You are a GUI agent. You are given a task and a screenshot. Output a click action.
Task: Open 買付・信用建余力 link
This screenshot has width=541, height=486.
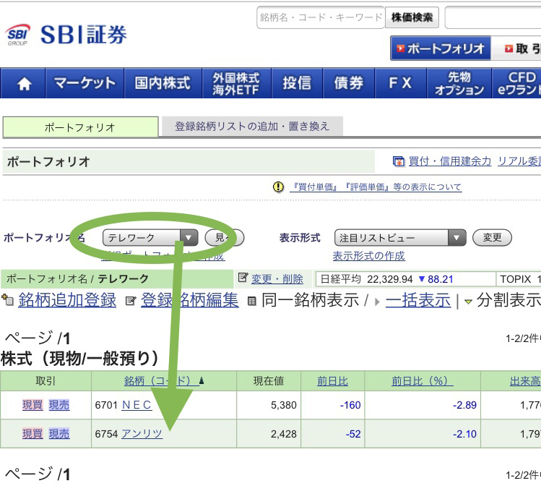click(x=449, y=161)
